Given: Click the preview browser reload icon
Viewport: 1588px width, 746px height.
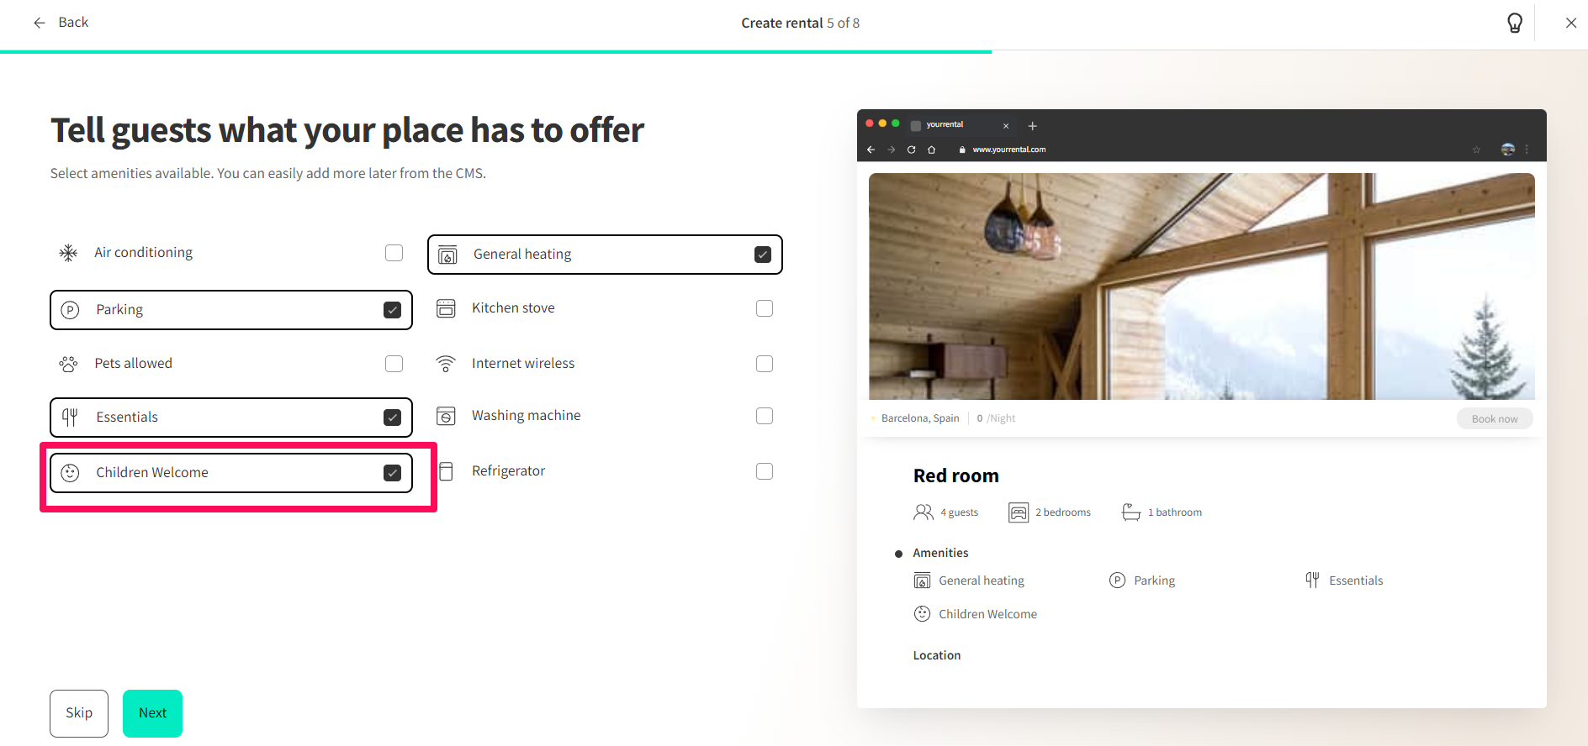Looking at the screenshot, I should tap(911, 150).
